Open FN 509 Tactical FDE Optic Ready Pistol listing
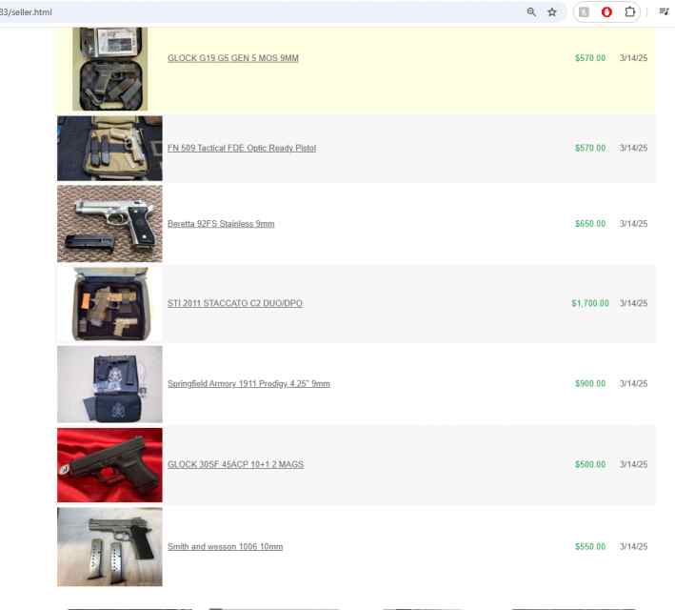This screenshot has width=675, height=610. point(242,148)
